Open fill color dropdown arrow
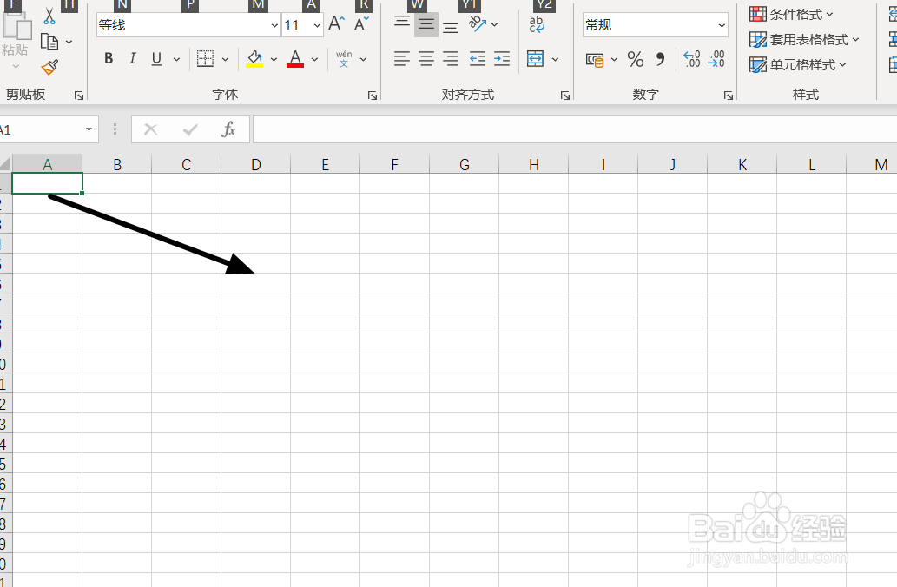This screenshot has height=587, width=897. (x=274, y=59)
